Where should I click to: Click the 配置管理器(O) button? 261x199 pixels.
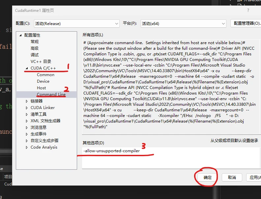pyautogui.click(x=246, y=23)
